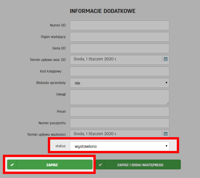
Task: Click the Informacje dodatkowe section heading
Action: [x=103, y=11]
